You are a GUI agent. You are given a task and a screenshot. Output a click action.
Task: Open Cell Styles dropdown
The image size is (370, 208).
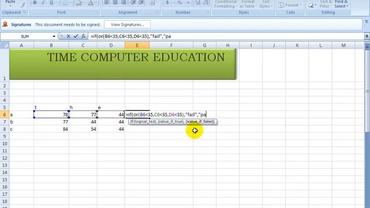click(265, 4)
